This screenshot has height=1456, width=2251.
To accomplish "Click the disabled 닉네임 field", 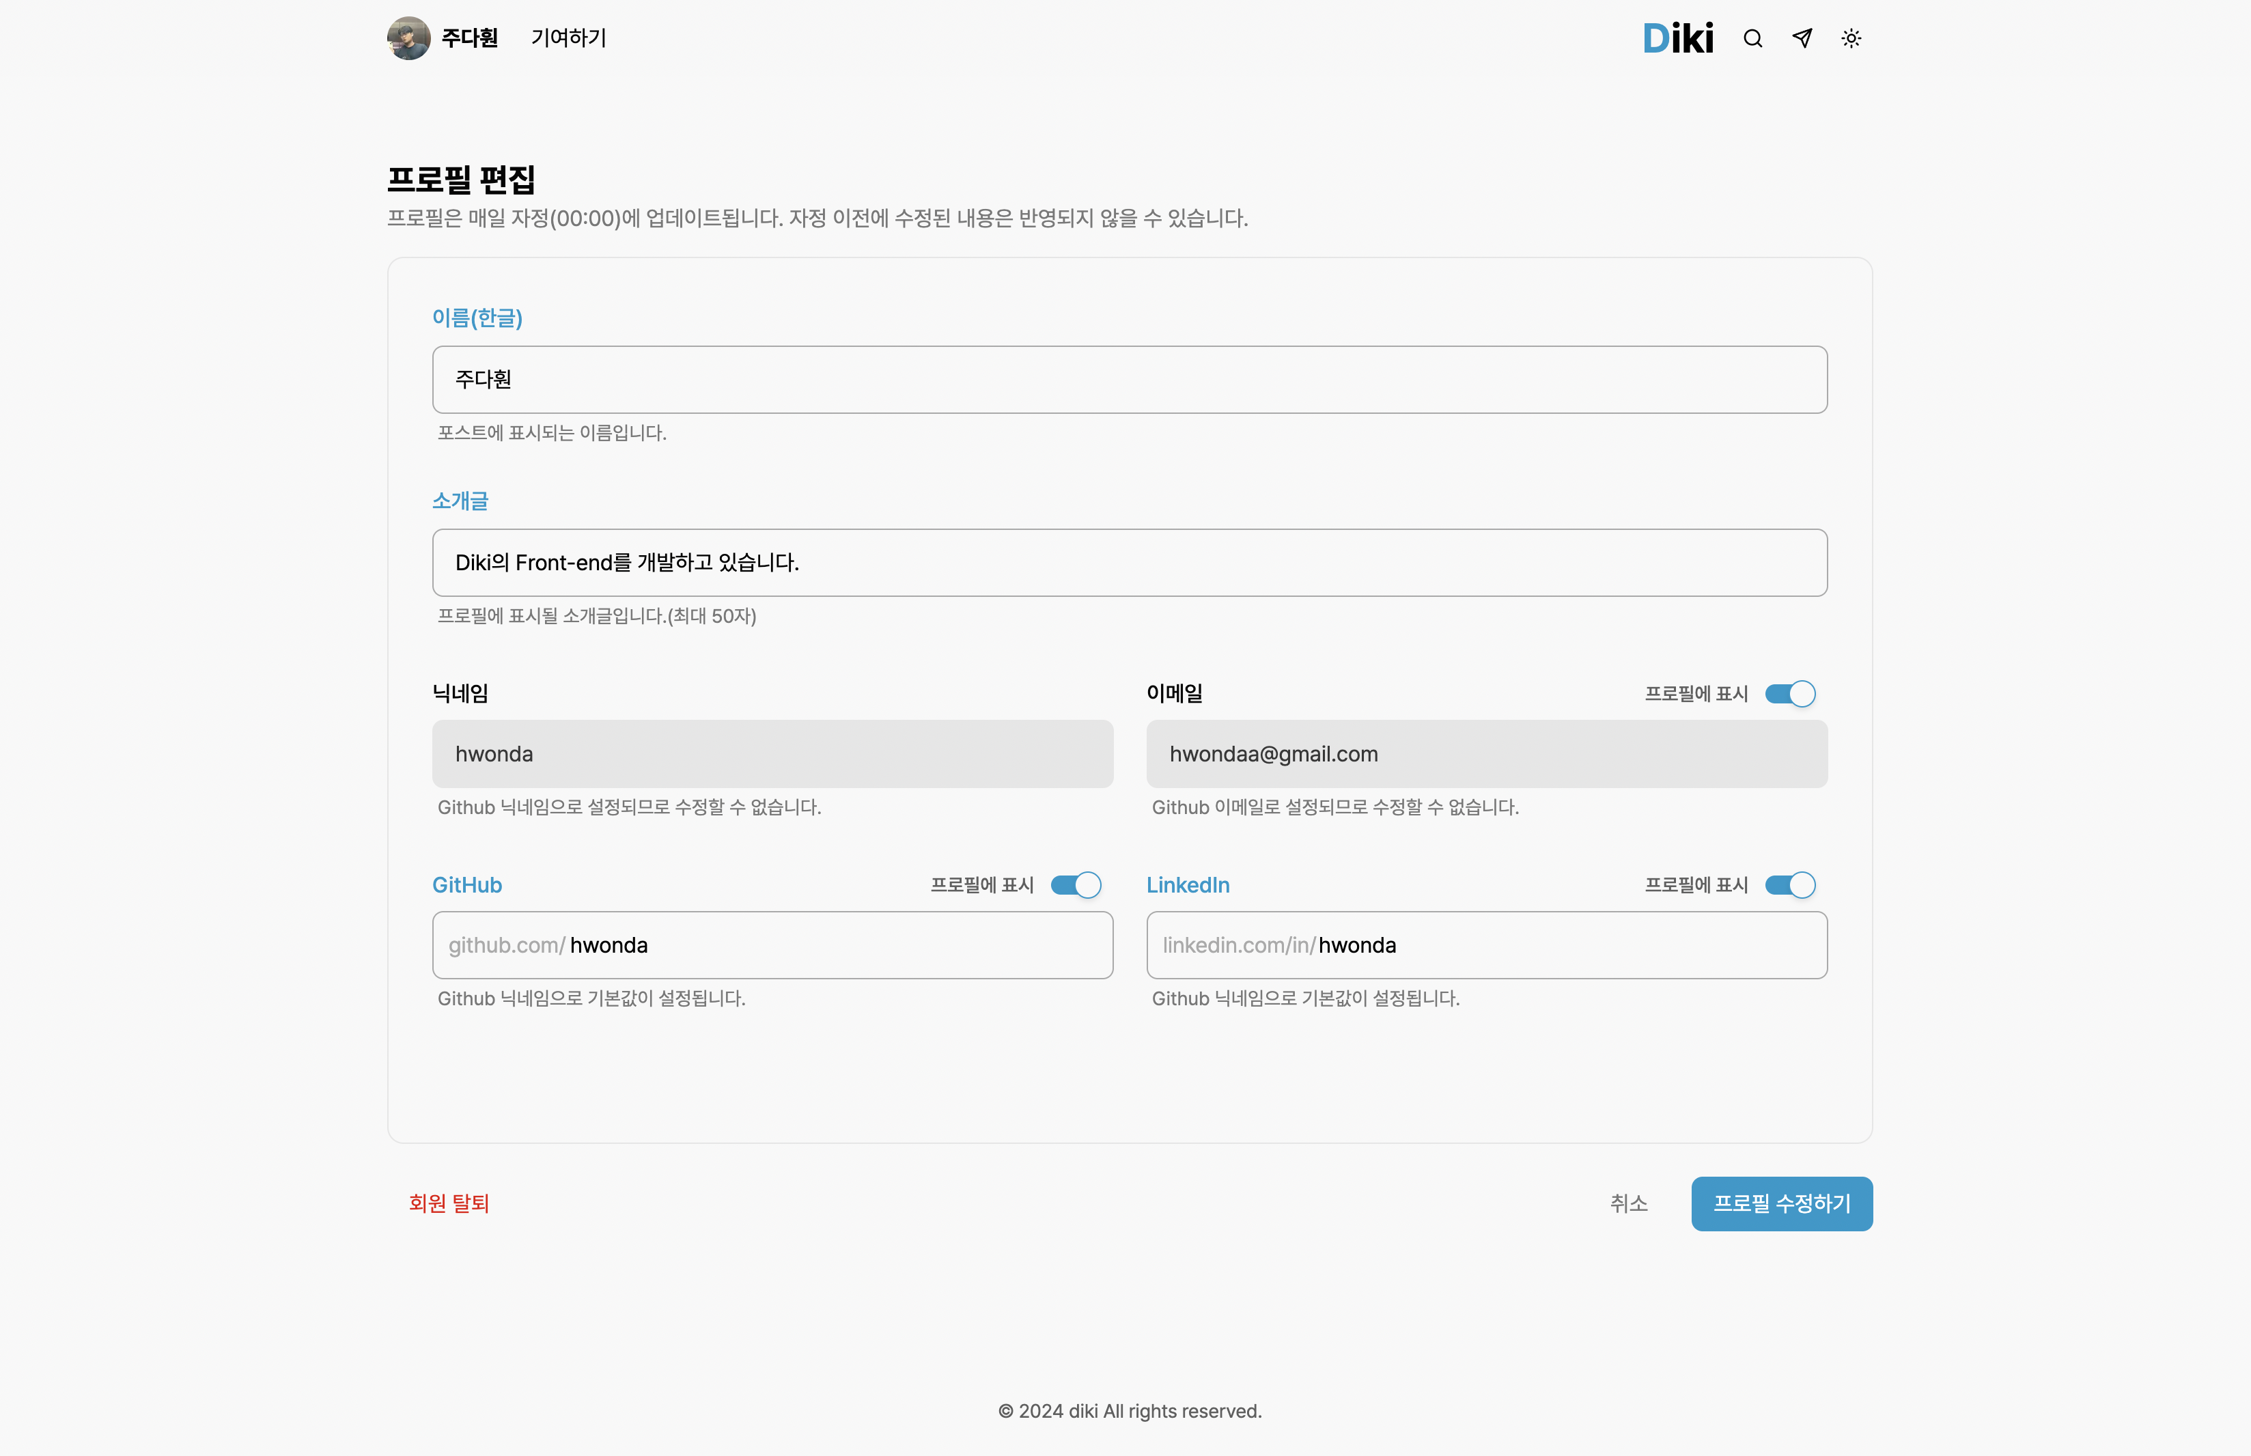I will tap(772, 755).
